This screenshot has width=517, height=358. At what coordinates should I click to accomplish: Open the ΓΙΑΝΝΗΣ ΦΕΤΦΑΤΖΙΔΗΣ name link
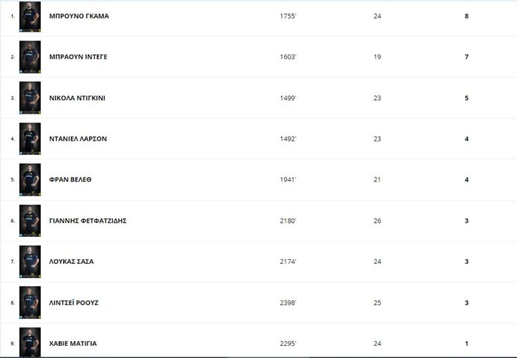pyautogui.click(x=88, y=221)
